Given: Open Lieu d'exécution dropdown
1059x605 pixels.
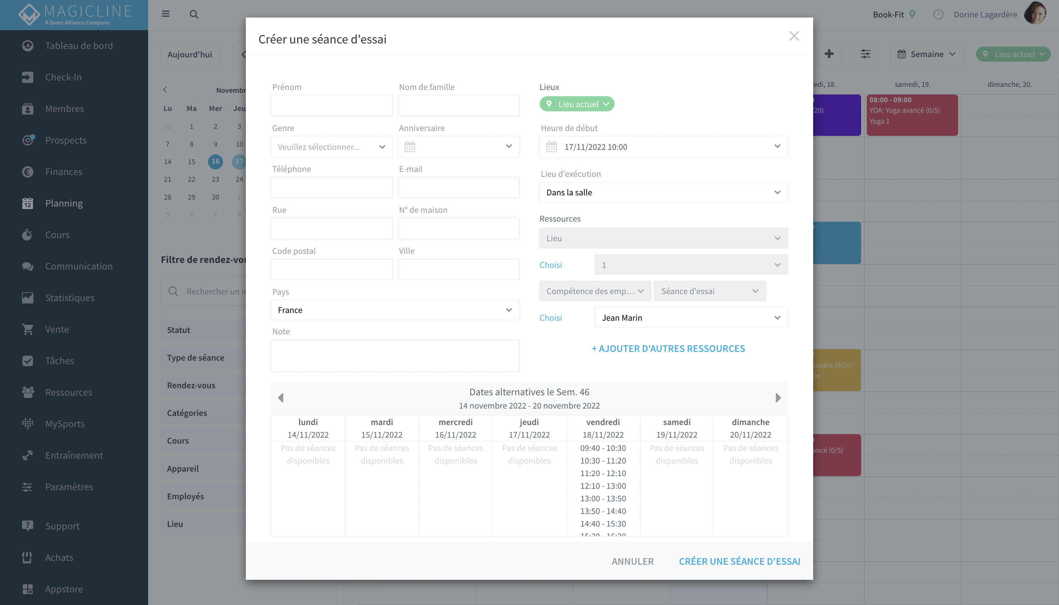Looking at the screenshot, I should point(663,192).
